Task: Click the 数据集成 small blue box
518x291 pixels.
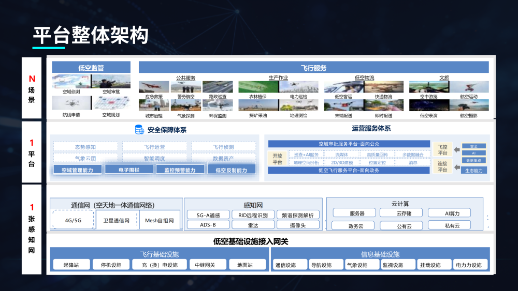Action: pos(474,161)
